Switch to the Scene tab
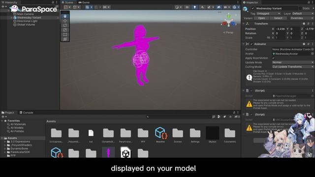Screen dimensions: 315x177 click(x=67, y=2)
